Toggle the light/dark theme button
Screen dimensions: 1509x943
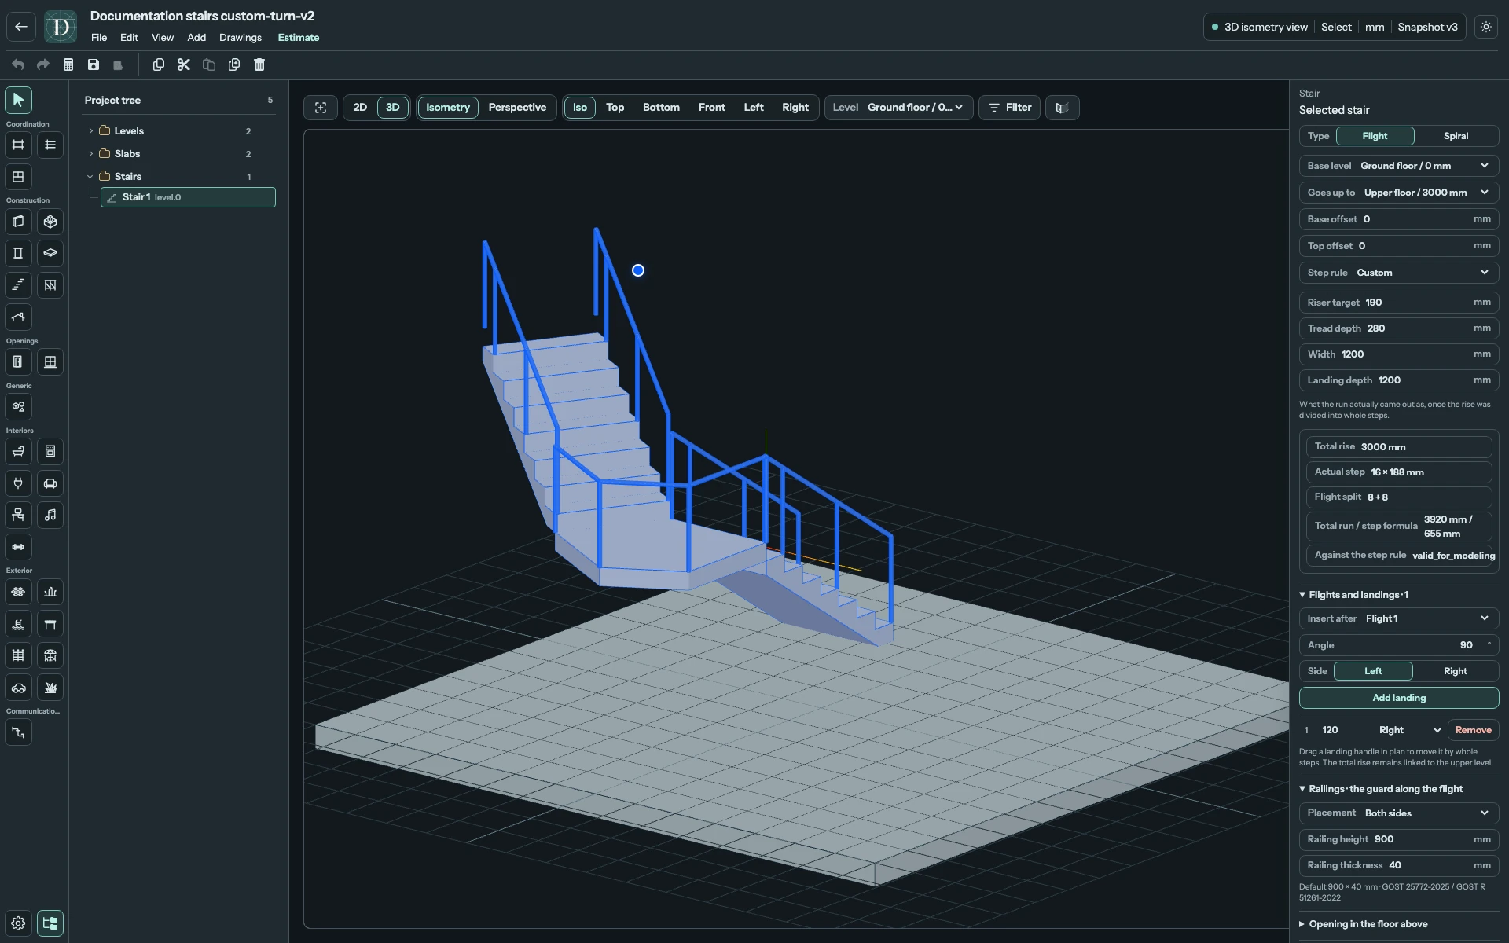pyautogui.click(x=1486, y=27)
